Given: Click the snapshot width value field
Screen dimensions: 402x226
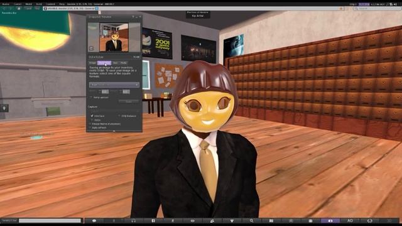Looking at the screenshot, I should [x=105, y=92].
